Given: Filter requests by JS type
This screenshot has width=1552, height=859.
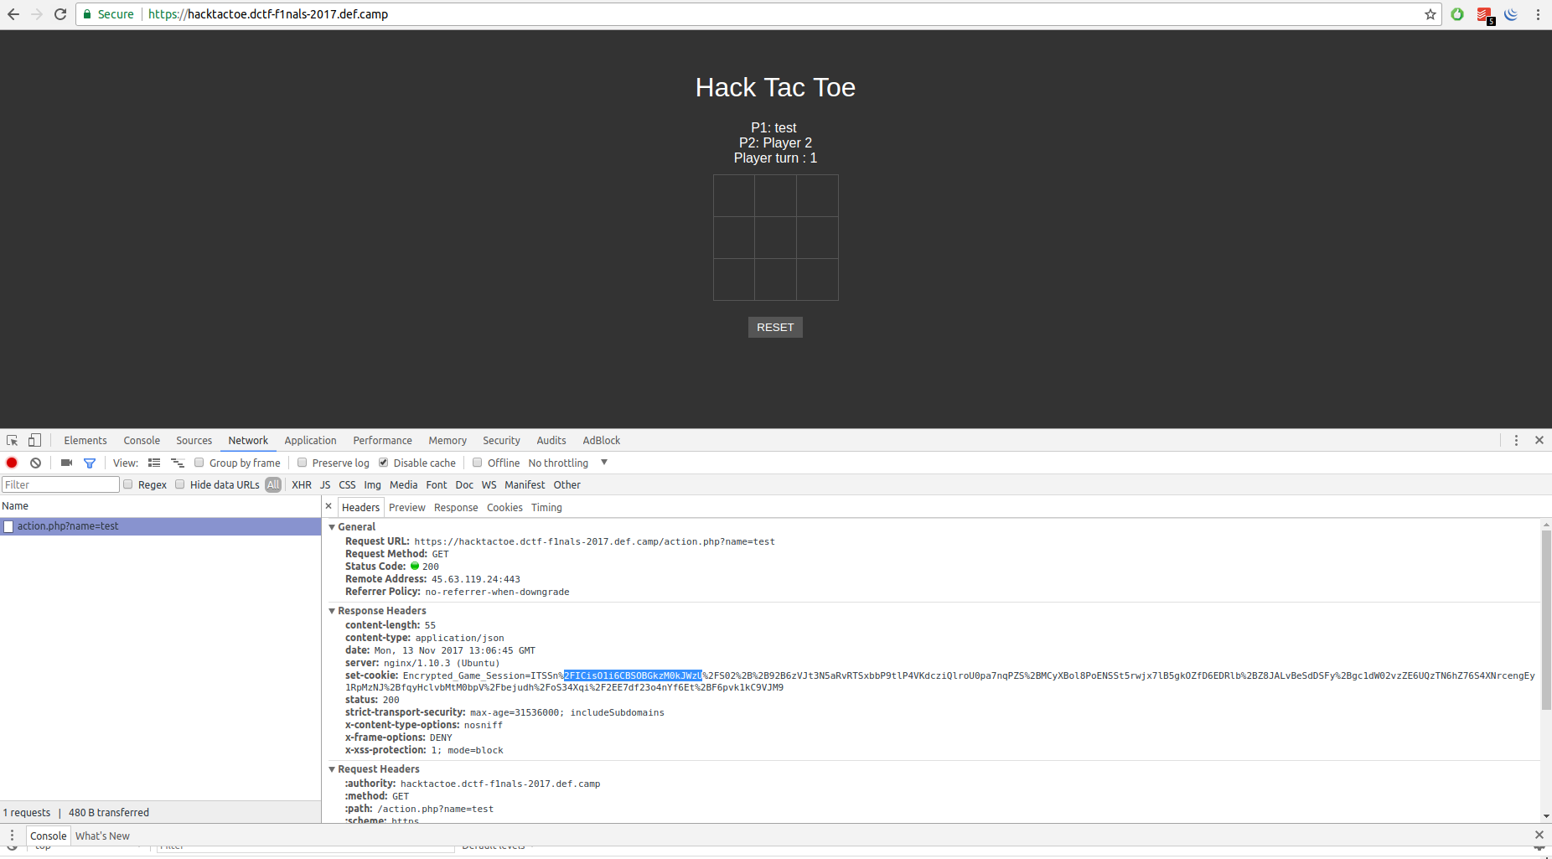Looking at the screenshot, I should (325, 484).
